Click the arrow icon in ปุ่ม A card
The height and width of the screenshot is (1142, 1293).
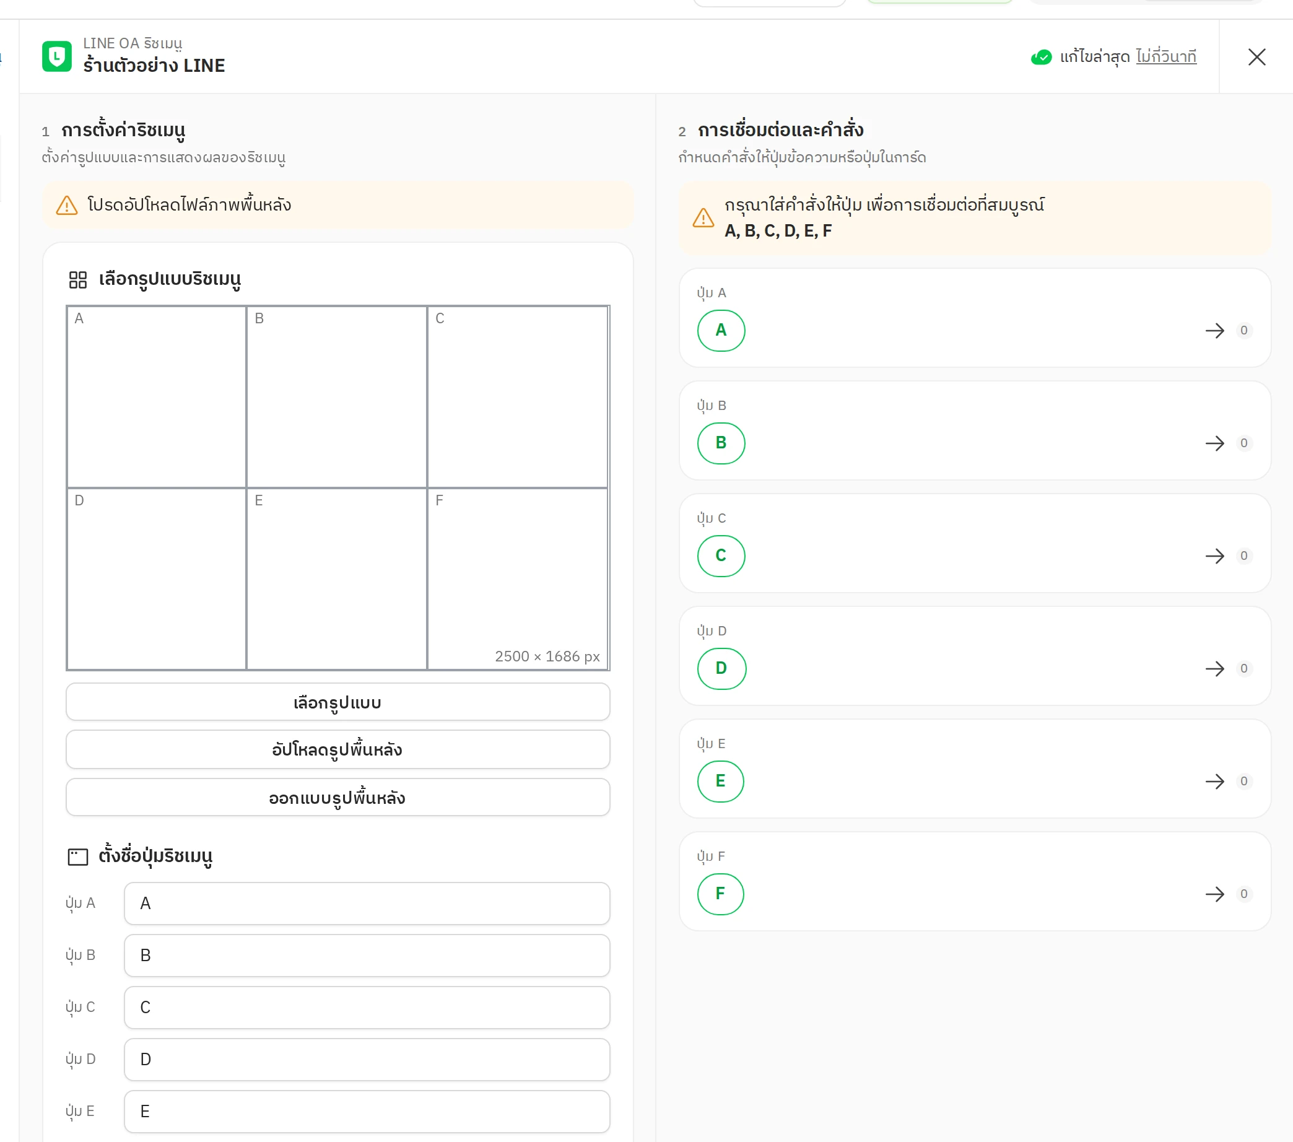(1214, 330)
